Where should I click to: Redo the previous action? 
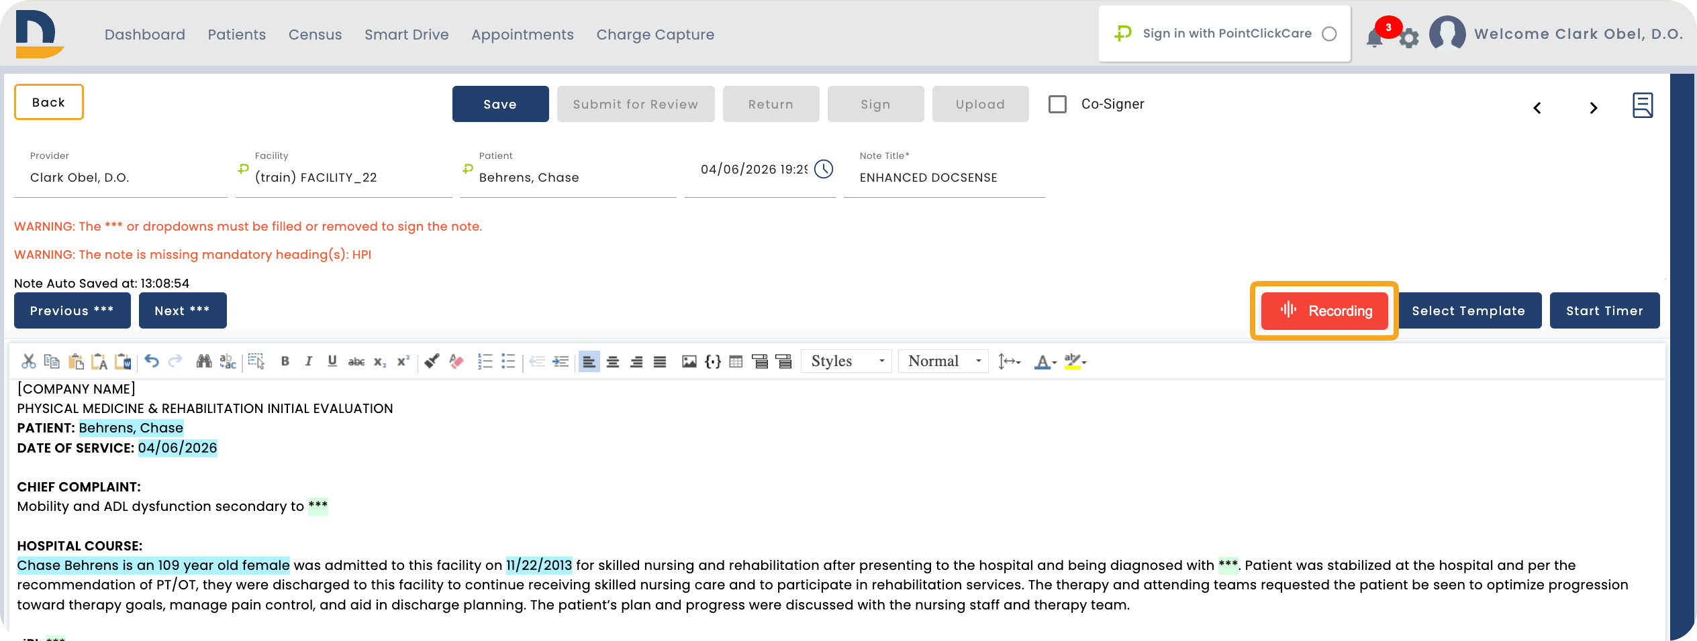(175, 361)
